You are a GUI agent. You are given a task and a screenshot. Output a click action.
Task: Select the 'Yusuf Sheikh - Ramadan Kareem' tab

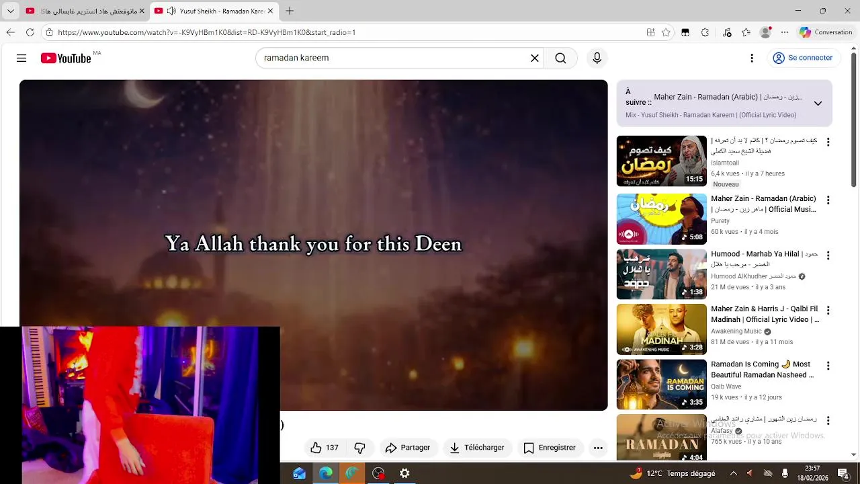[214, 11]
